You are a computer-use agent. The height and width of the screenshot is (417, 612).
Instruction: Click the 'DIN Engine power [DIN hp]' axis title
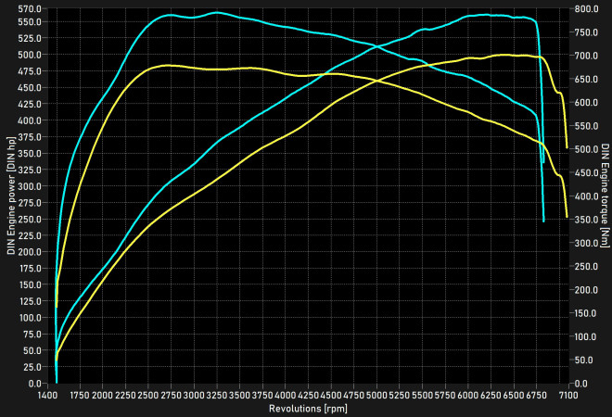(10, 196)
